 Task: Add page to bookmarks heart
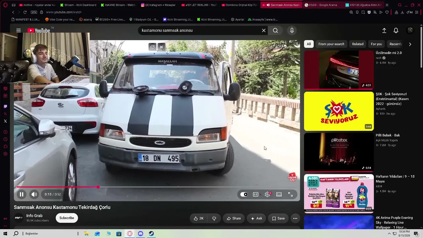[x=387, y=12]
